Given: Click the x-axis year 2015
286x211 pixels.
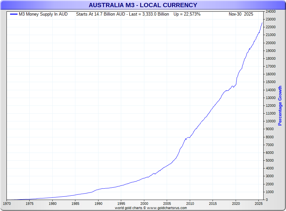Looking at the screenshot, I should click(213, 204).
